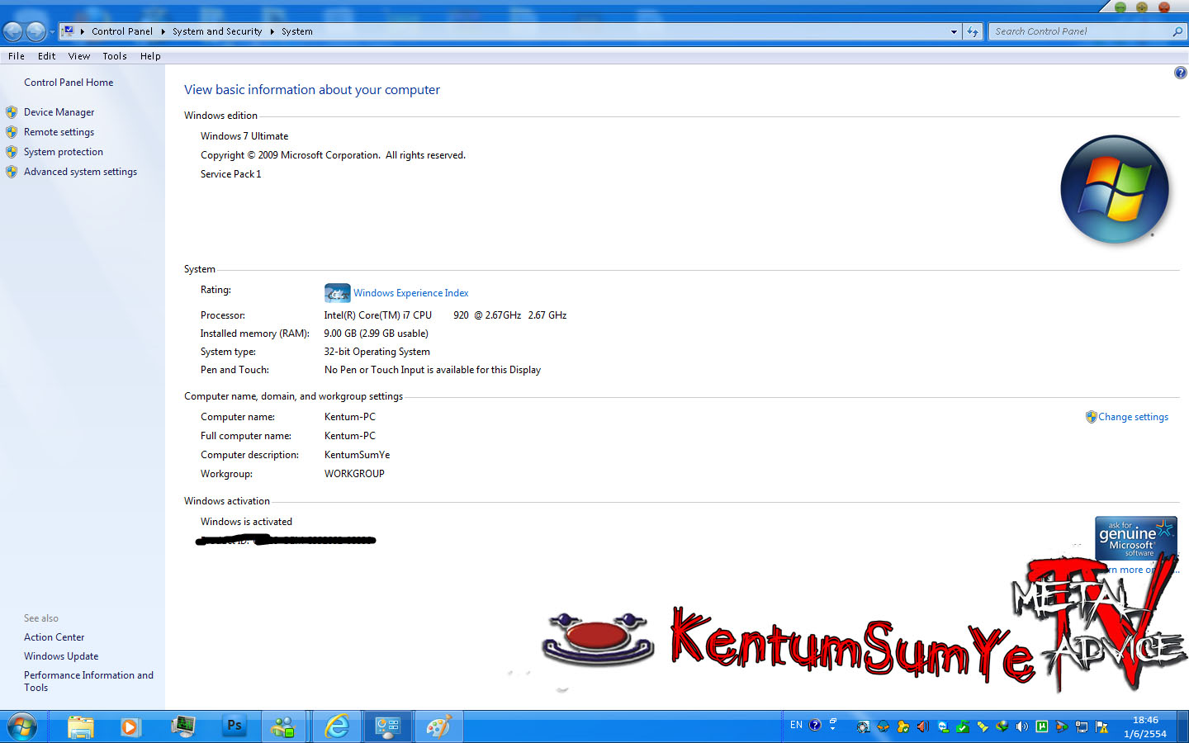Click the green checkmark tray icon
This screenshot has width=1189, height=743.
point(962,726)
